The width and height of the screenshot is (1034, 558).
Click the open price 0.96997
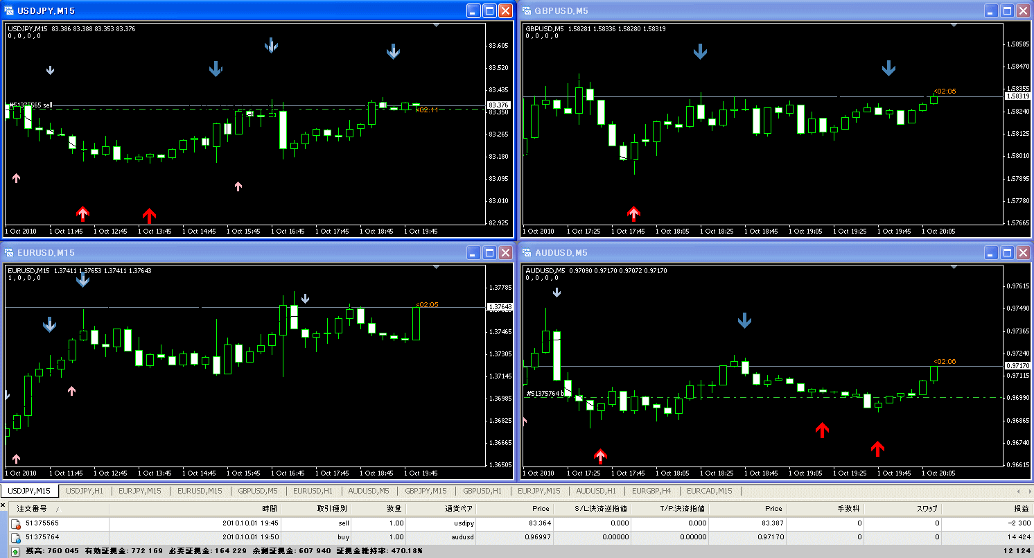click(x=538, y=537)
